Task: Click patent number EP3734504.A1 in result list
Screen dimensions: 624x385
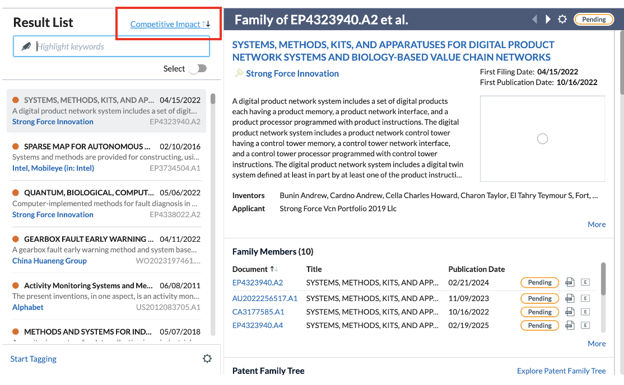Action: click(x=175, y=168)
